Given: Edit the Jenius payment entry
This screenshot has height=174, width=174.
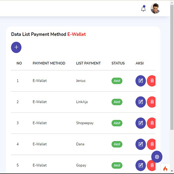Looking at the screenshot, I should click(x=141, y=81).
